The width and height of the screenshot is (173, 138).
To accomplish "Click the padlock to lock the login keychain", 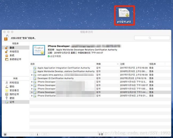I will (x=6, y=38).
